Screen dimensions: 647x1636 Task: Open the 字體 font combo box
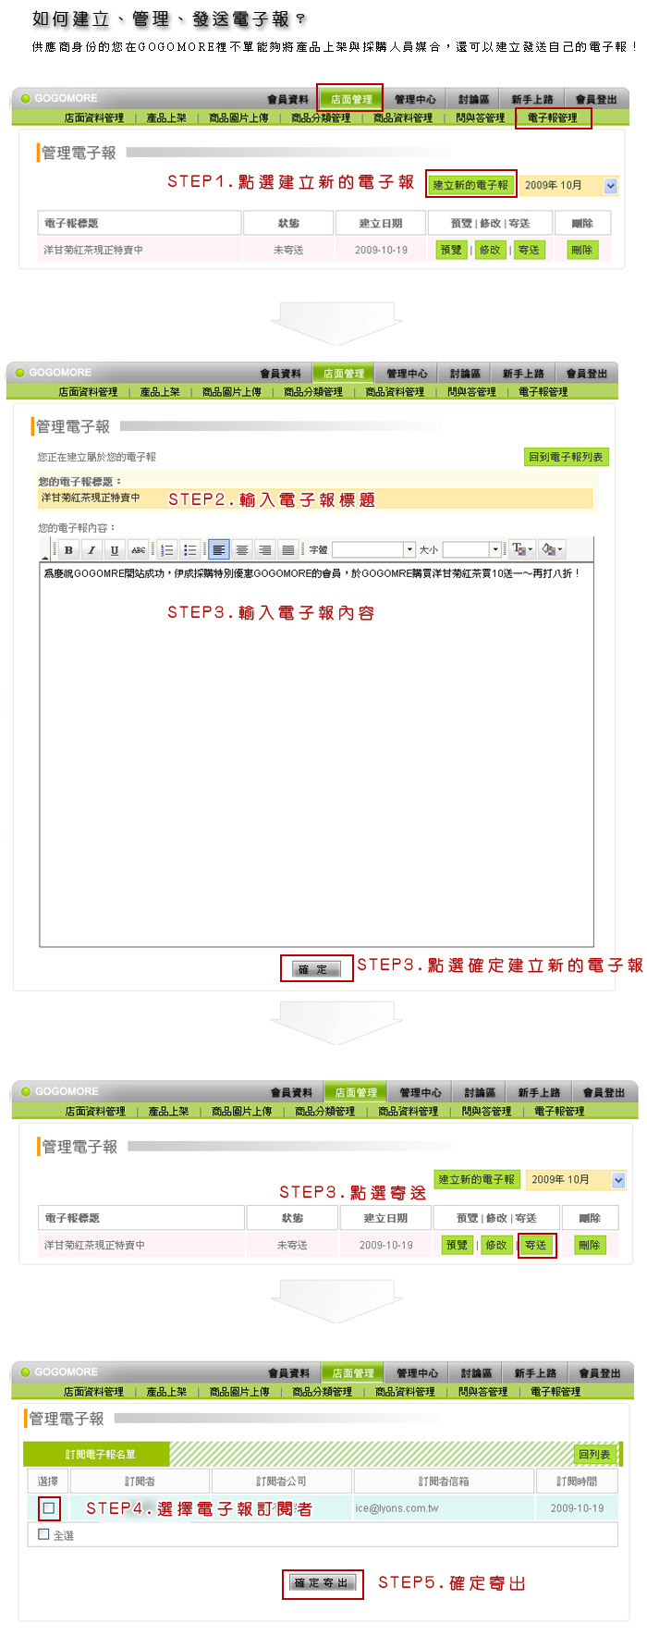[373, 549]
